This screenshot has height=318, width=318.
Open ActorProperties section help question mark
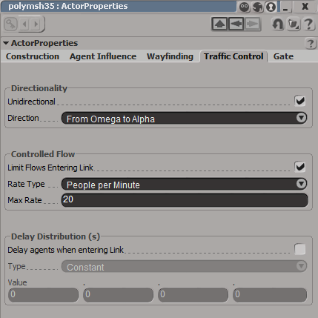tap(311, 44)
